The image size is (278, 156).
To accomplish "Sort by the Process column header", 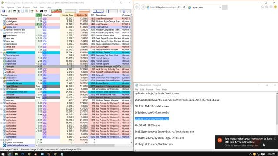I will point(18,15).
